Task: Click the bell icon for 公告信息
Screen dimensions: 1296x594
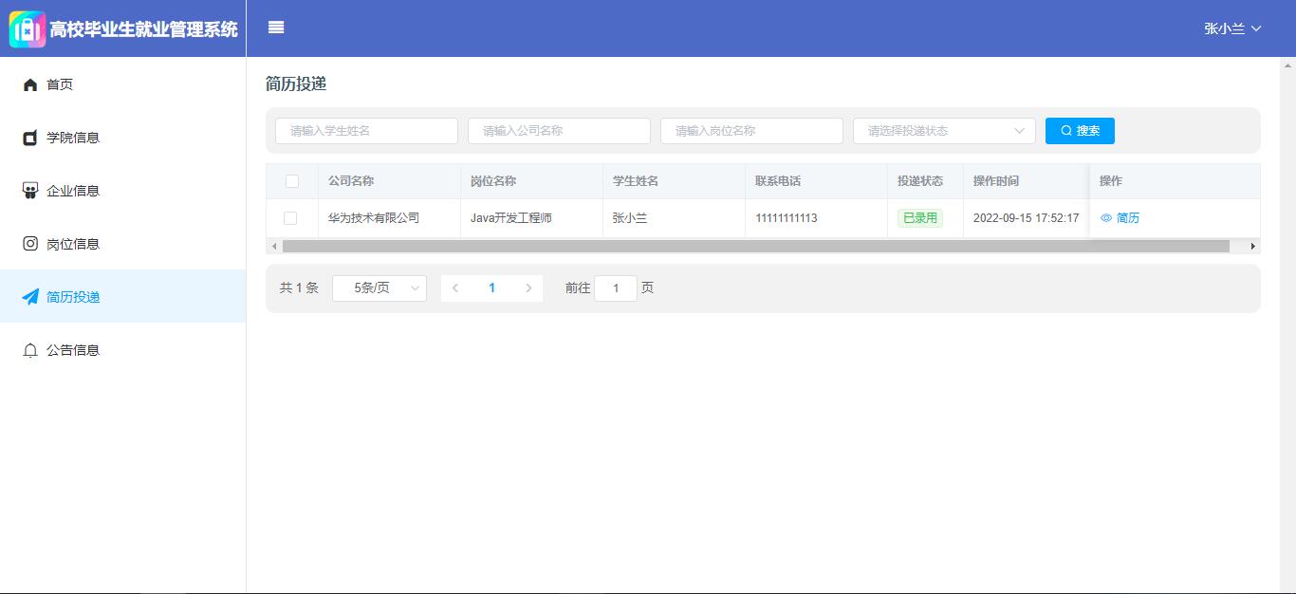Action: point(30,350)
